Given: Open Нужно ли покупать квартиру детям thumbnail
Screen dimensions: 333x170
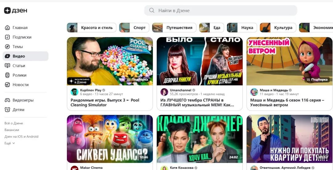Looking at the screenshot, I should pos(290,139).
